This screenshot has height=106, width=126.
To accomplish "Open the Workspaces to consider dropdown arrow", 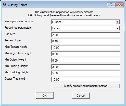I will point(117,22).
